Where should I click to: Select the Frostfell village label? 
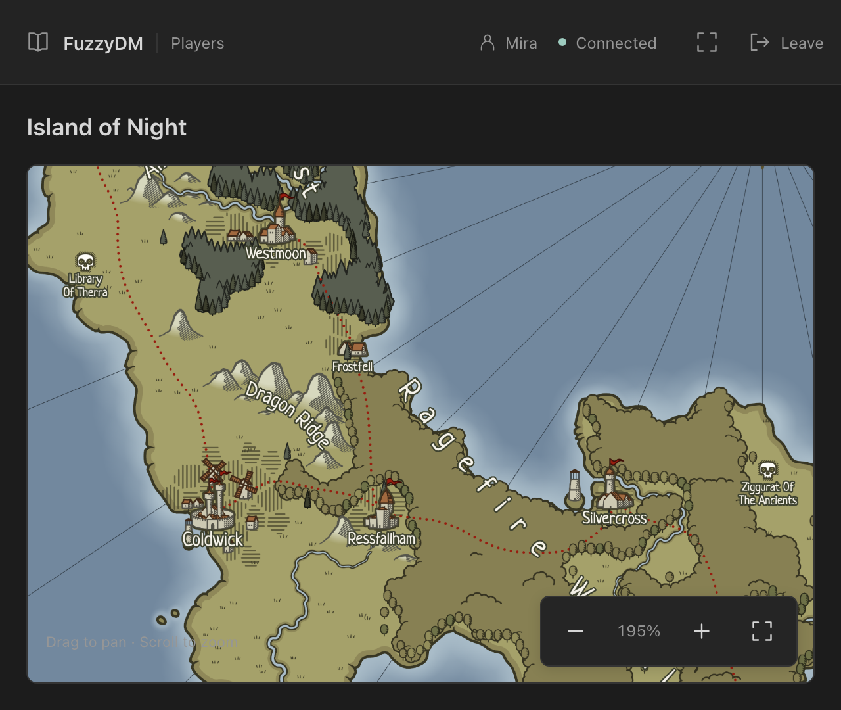click(x=352, y=367)
